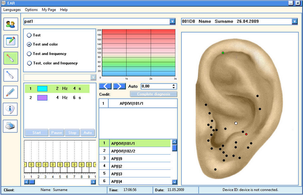Open the My Page menu

click(x=49, y=10)
